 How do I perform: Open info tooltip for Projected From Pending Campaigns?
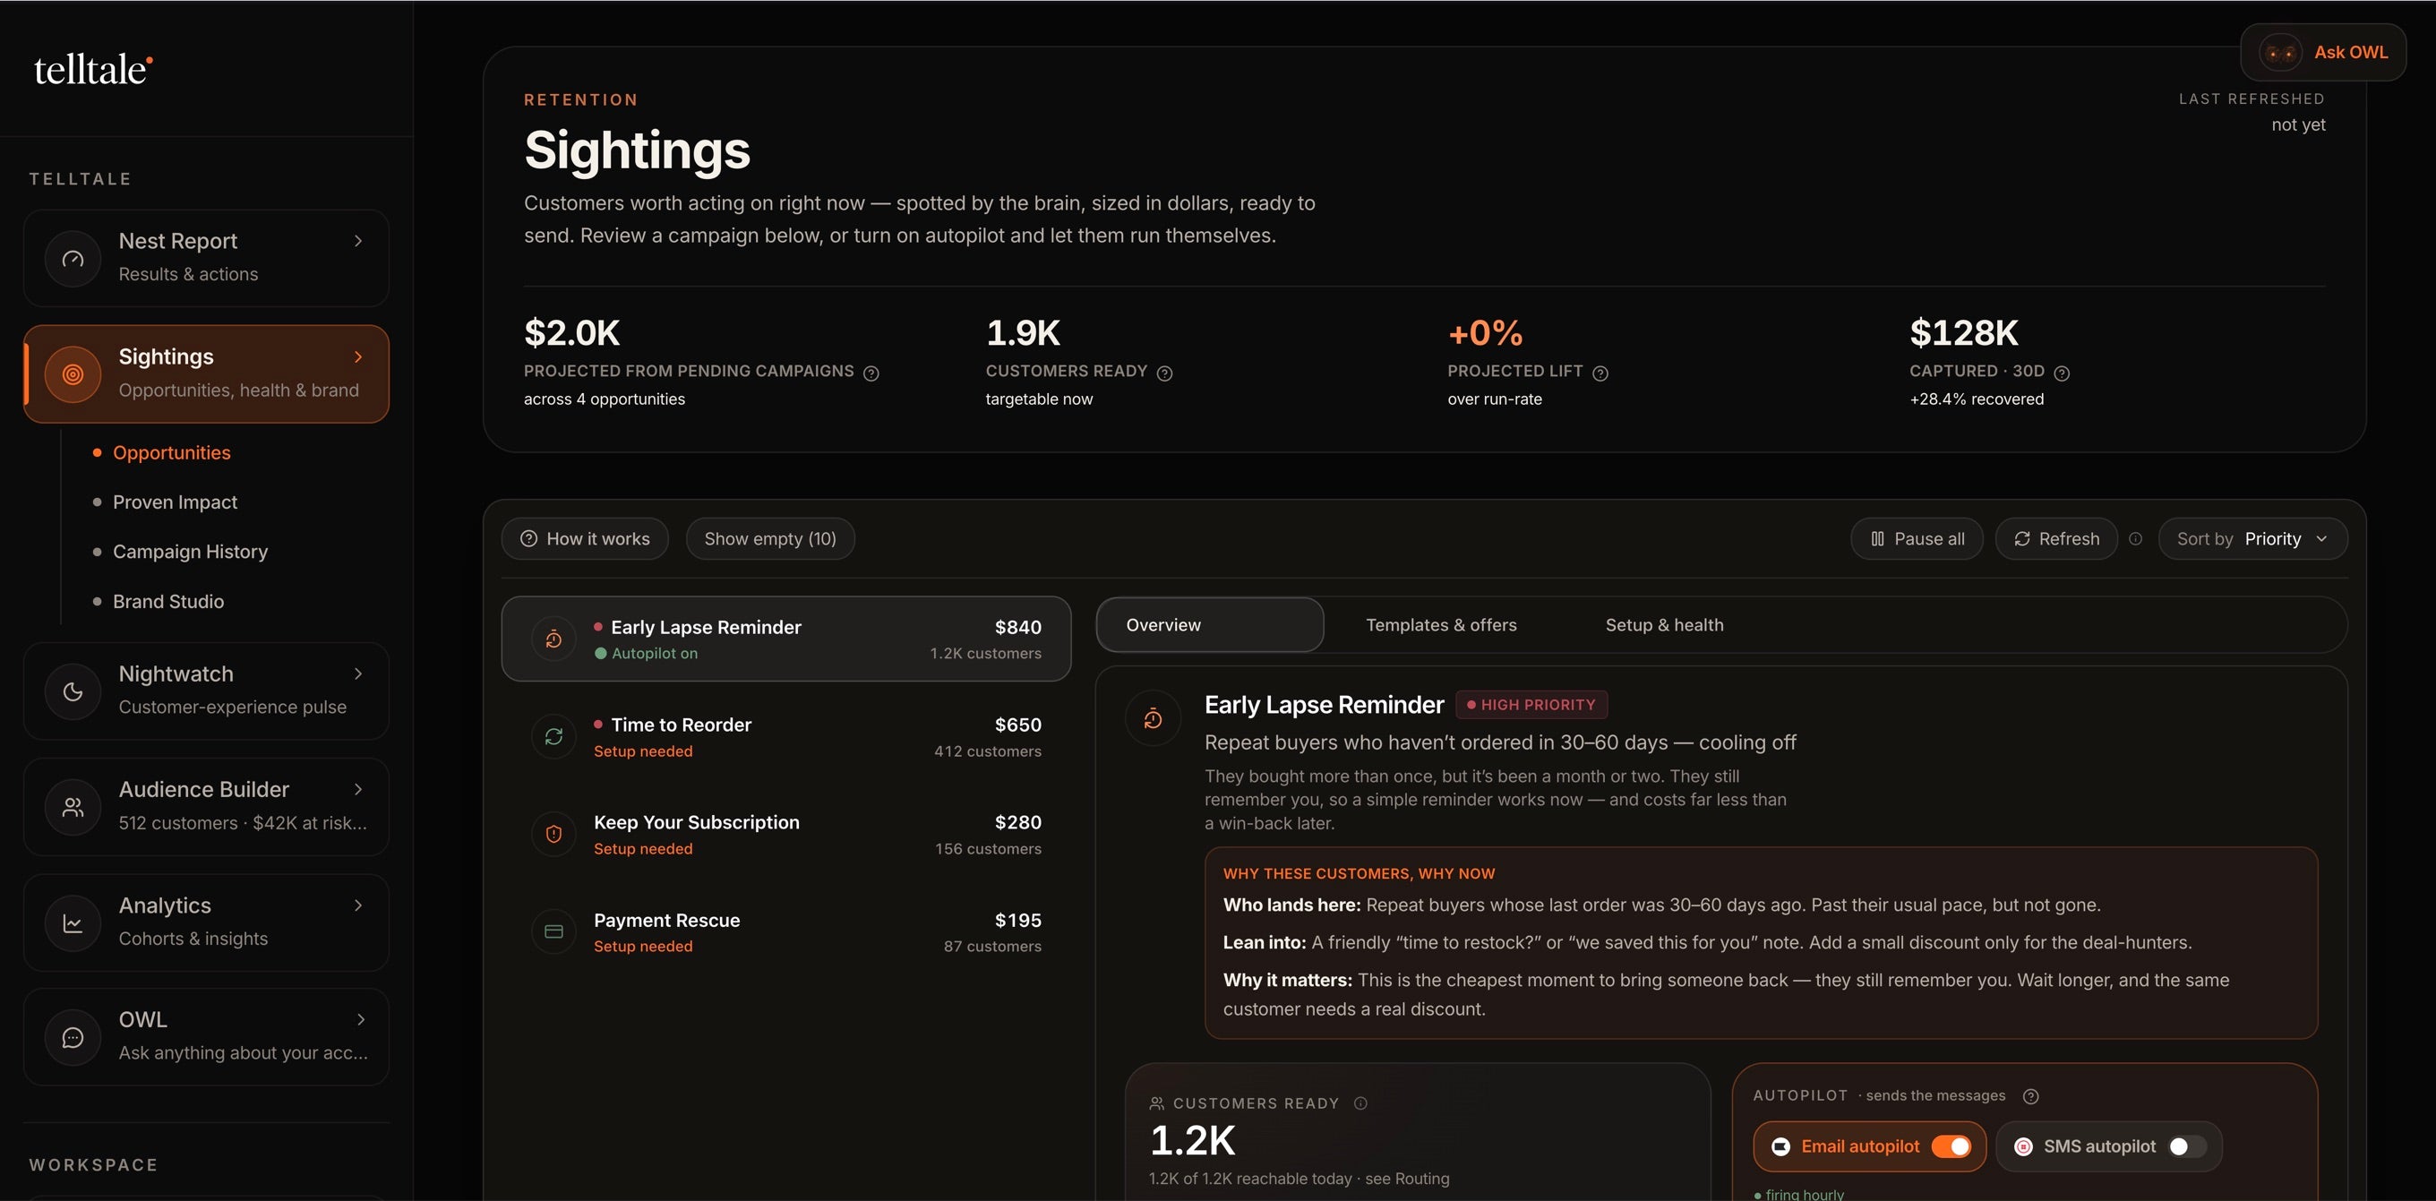(x=871, y=373)
